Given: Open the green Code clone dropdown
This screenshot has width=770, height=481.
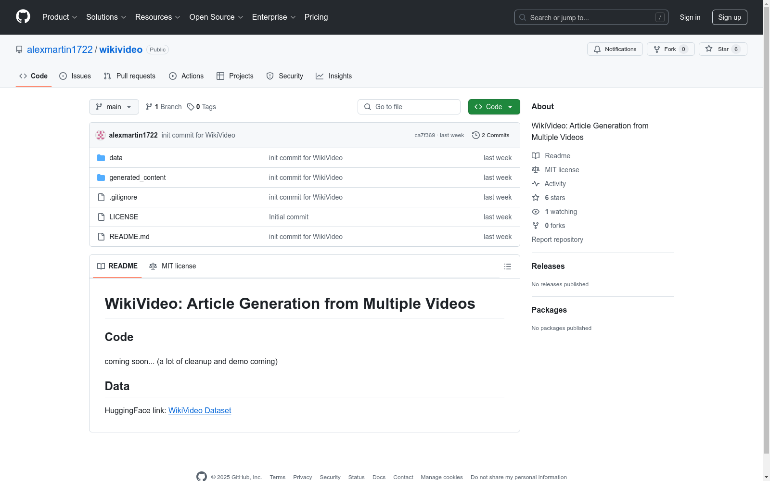Looking at the screenshot, I should (494, 107).
